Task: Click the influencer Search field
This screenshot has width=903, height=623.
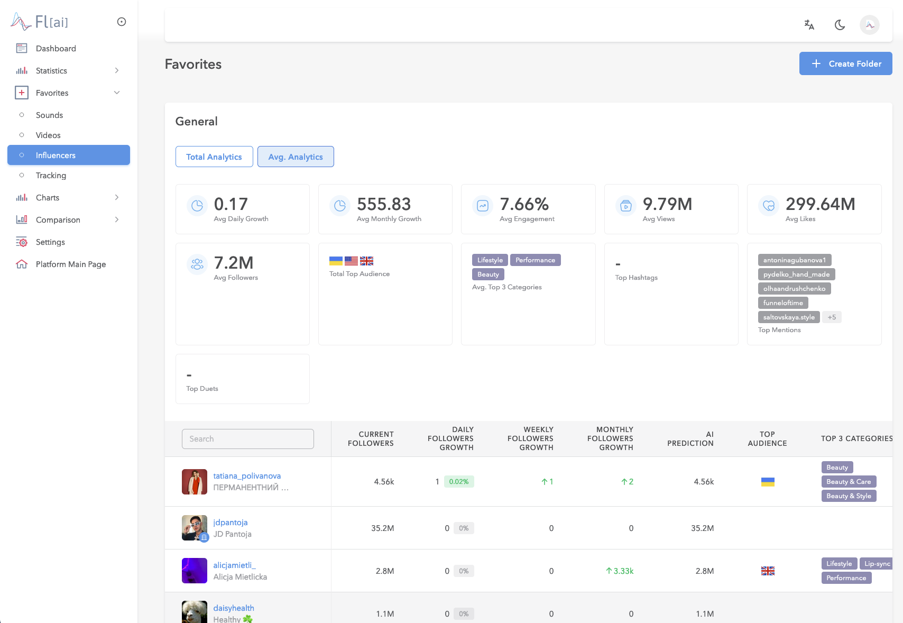Action: pos(248,439)
